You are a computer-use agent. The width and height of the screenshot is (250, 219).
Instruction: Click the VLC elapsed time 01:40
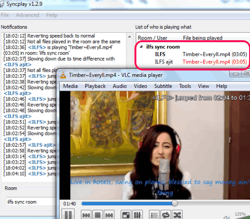tap(70, 204)
